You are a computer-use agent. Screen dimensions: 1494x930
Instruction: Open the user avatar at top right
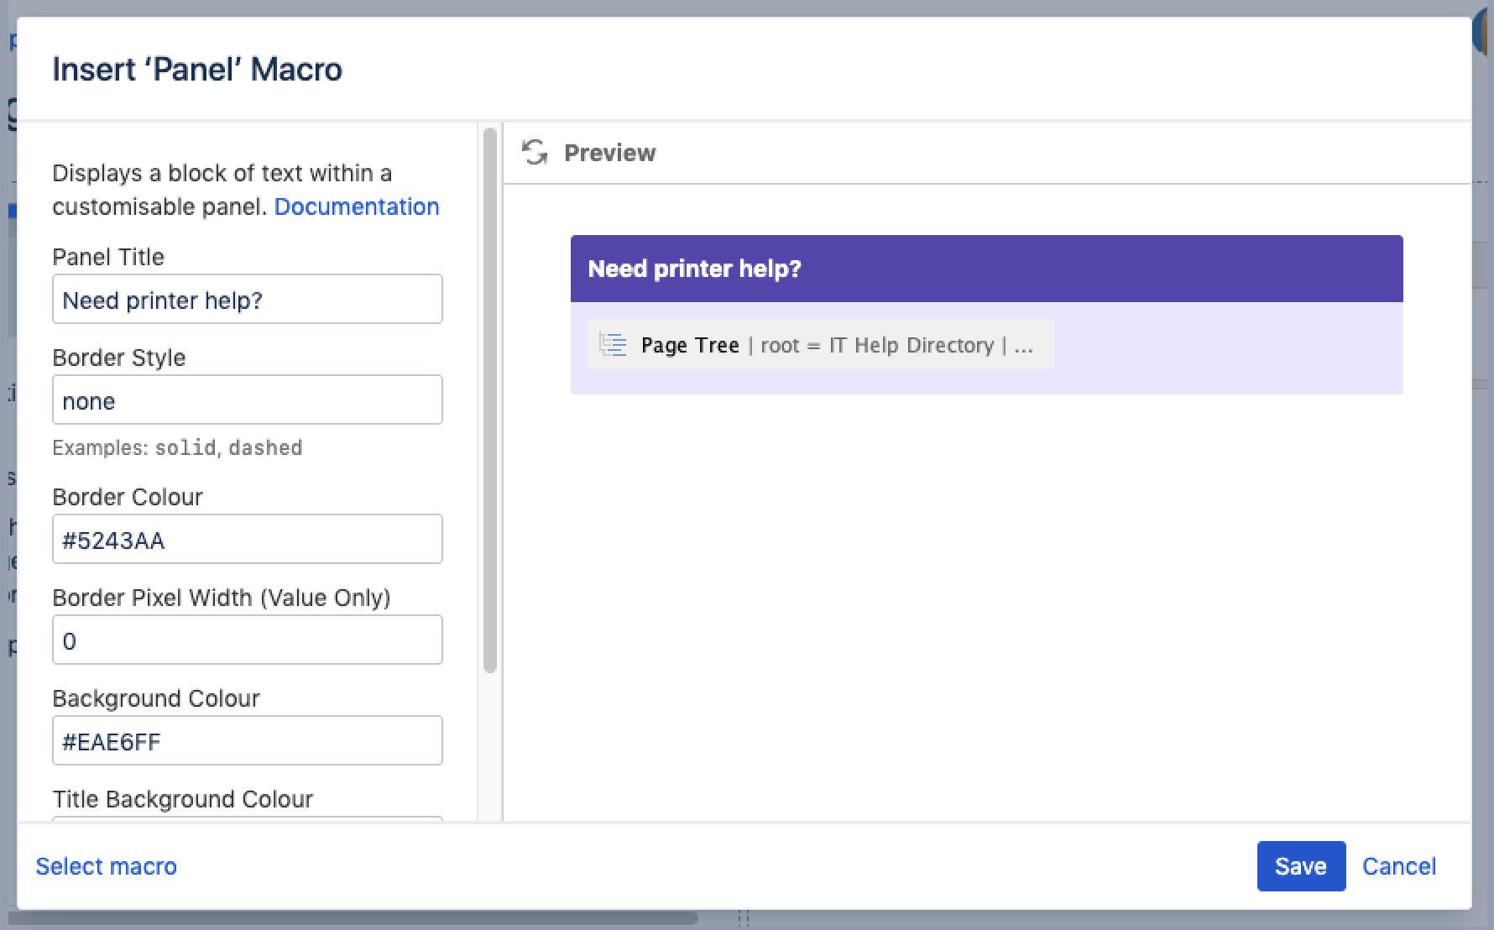tap(1483, 34)
